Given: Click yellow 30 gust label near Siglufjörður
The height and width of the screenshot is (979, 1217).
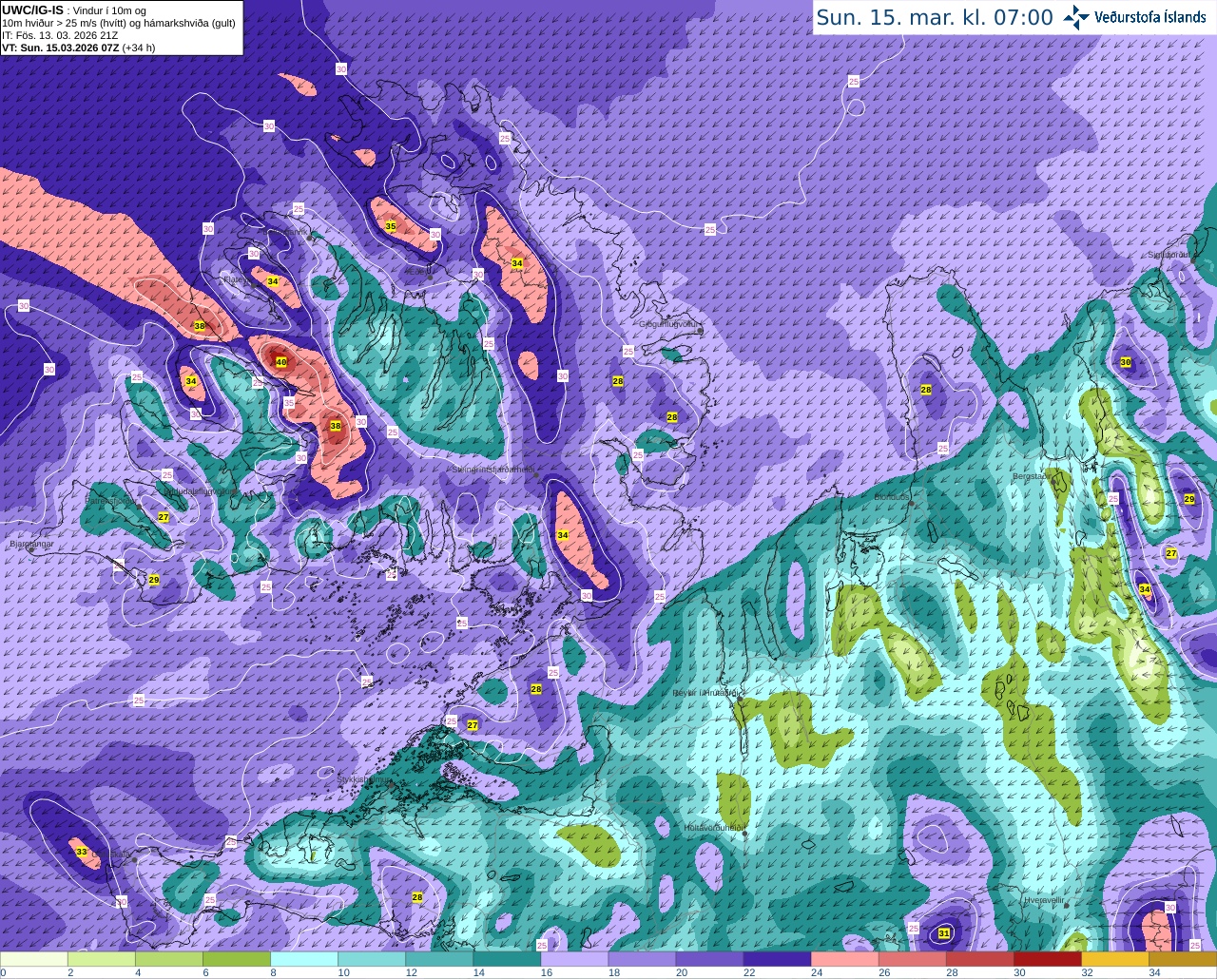Looking at the screenshot, I should click(x=1126, y=362).
